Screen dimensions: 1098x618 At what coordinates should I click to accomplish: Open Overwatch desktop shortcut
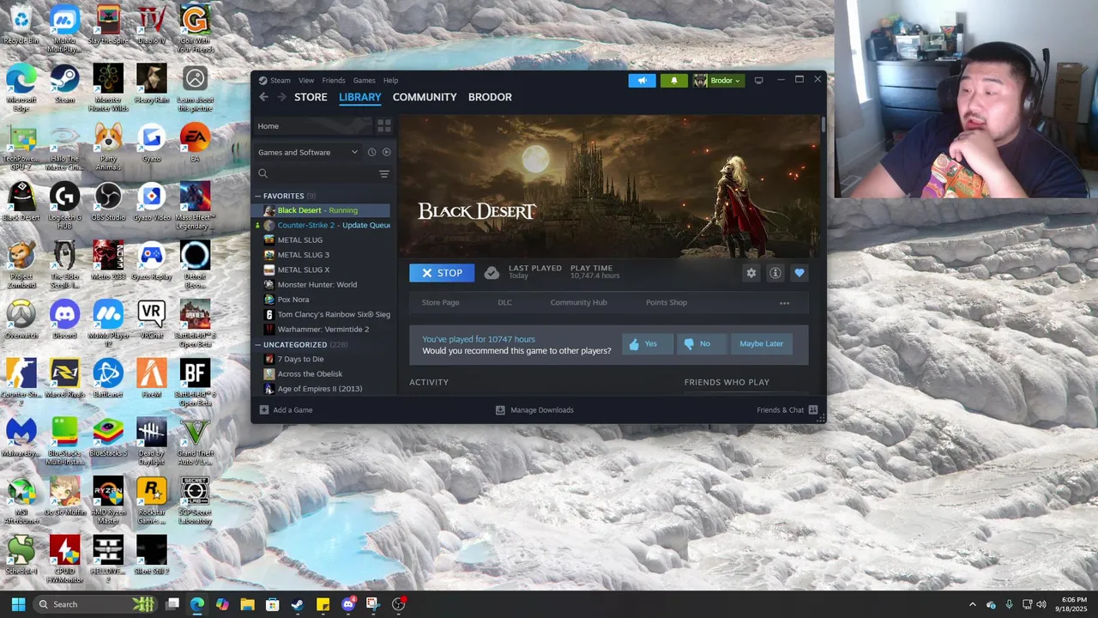click(x=21, y=319)
